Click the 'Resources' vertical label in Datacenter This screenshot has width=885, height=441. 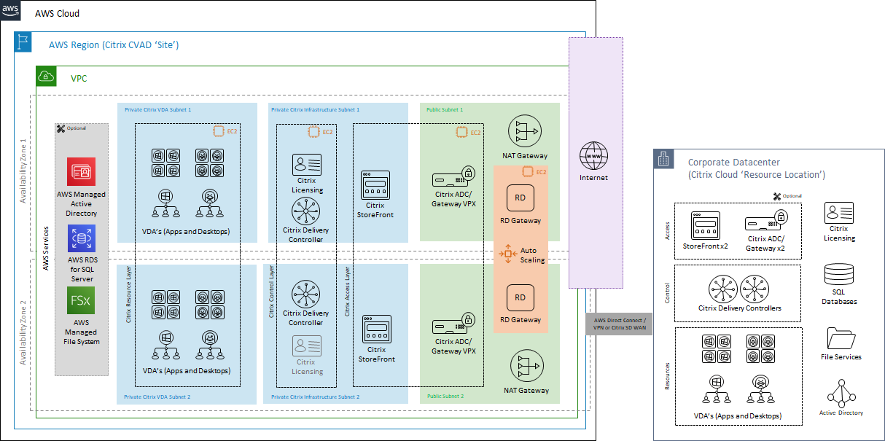(667, 375)
